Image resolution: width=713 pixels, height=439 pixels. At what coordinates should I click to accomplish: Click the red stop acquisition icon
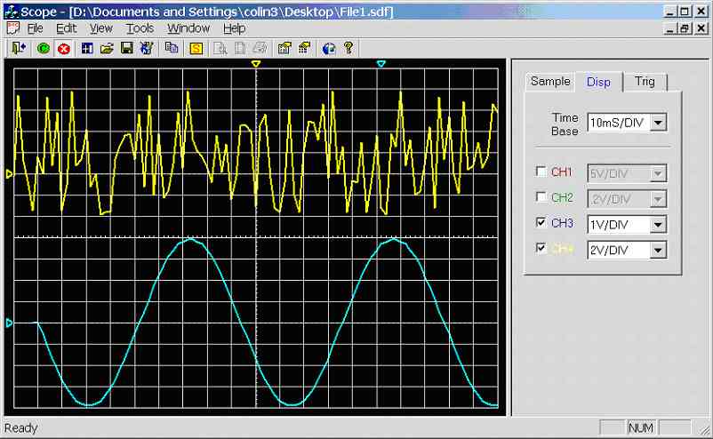click(63, 48)
